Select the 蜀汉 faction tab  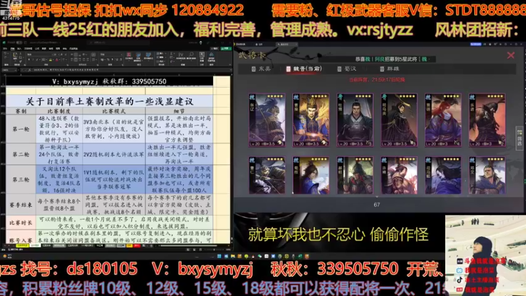click(347, 69)
